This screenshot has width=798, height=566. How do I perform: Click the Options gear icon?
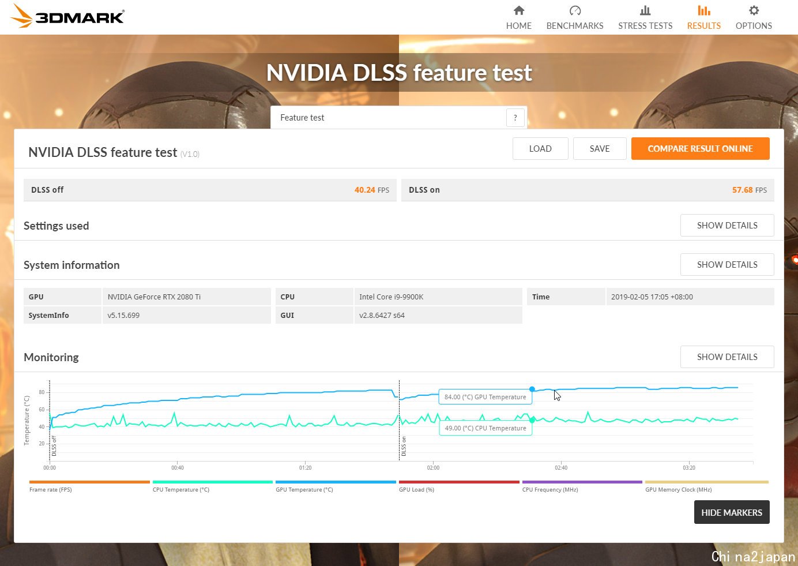pyautogui.click(x=754, y=10)
